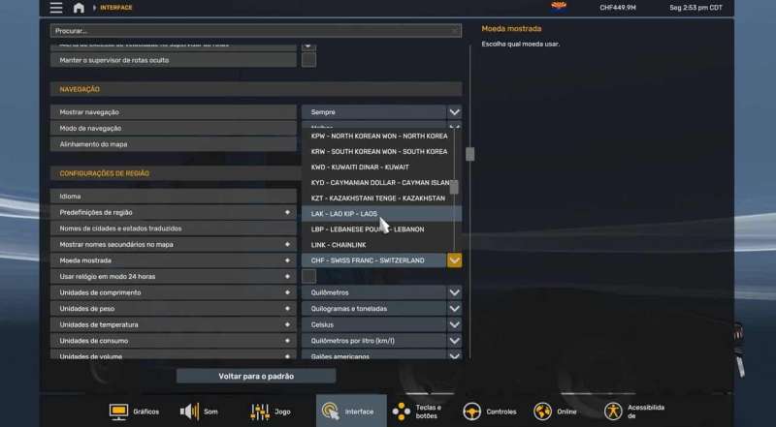
Task: Click the CHF Swiss Franc combo box
Action: click(373, 260)
